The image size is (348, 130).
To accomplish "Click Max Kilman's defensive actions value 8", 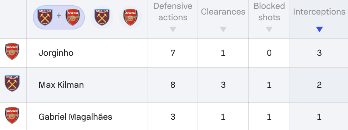I will pyautogui.click(x=173, y=85).
